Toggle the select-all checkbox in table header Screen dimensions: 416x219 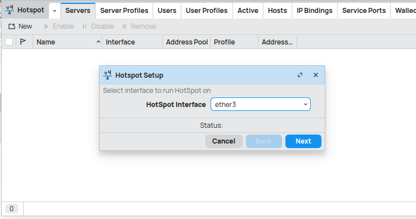9,42
